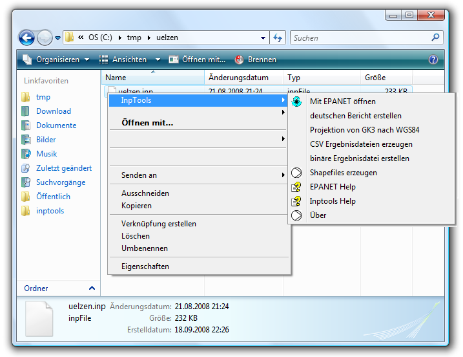463x357 pixels.
Task: Click Öffnen mit... toolbar button
Action: coord(197,59)
